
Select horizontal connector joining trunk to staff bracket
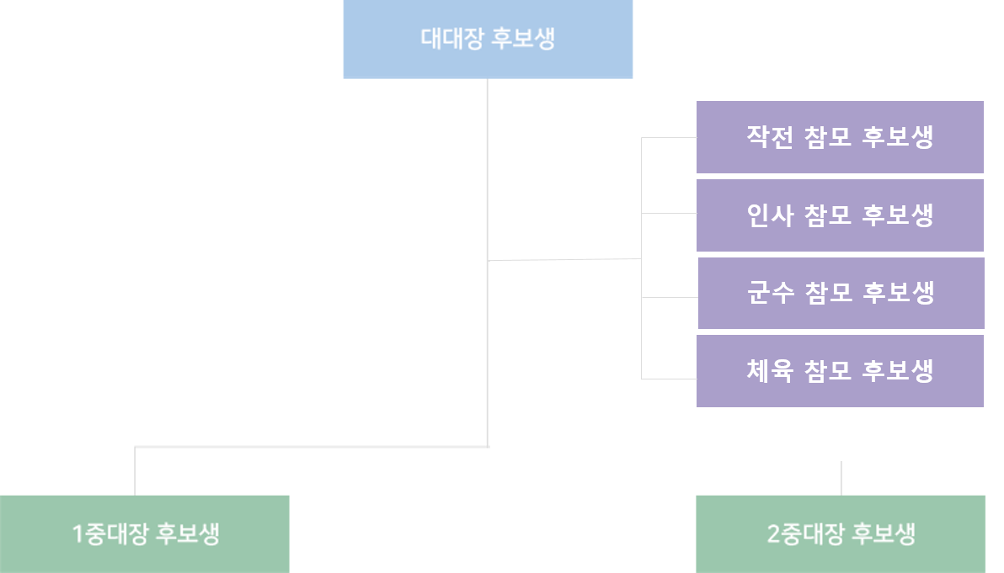click(564, 260)
